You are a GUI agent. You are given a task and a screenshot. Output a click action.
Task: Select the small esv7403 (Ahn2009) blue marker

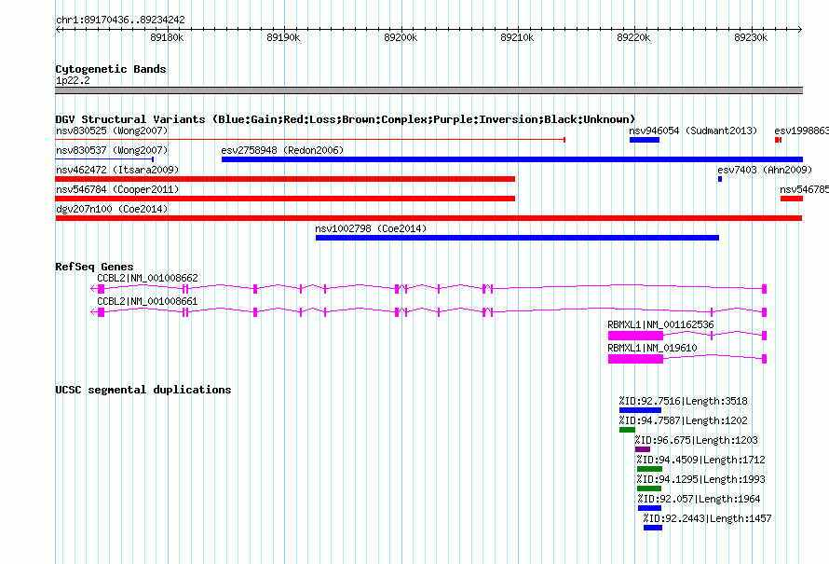click(x=720, y=179)
